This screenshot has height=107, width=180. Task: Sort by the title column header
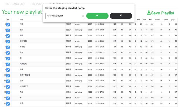[21, 20]
